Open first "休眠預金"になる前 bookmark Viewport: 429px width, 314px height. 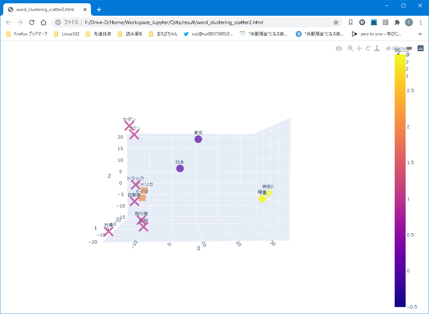click(264, 34)
